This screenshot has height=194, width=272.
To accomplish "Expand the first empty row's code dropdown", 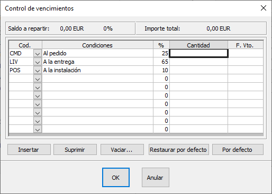I will click(38, 79).
